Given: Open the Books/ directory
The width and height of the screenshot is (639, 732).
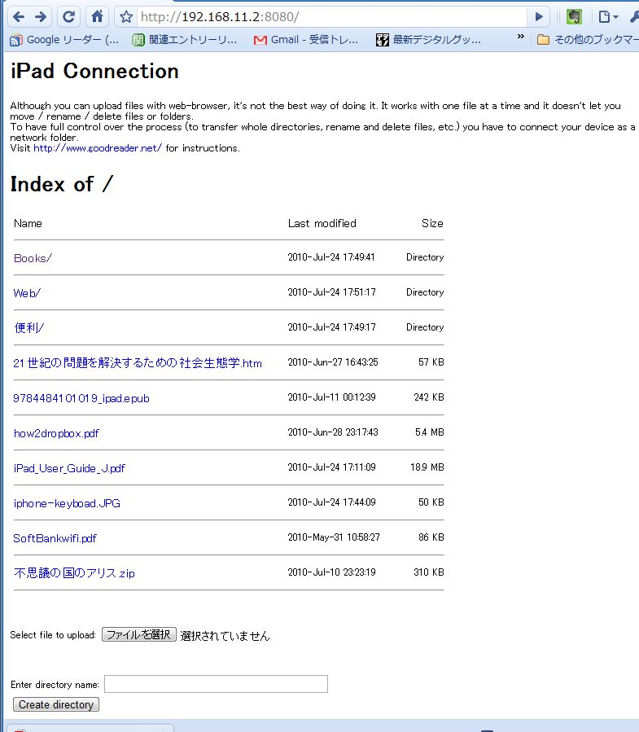Looking at the screenshot, I should click(x=33, y=258).
